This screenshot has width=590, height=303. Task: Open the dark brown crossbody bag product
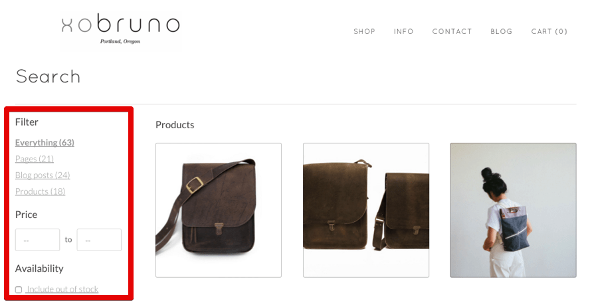(218, 210)
